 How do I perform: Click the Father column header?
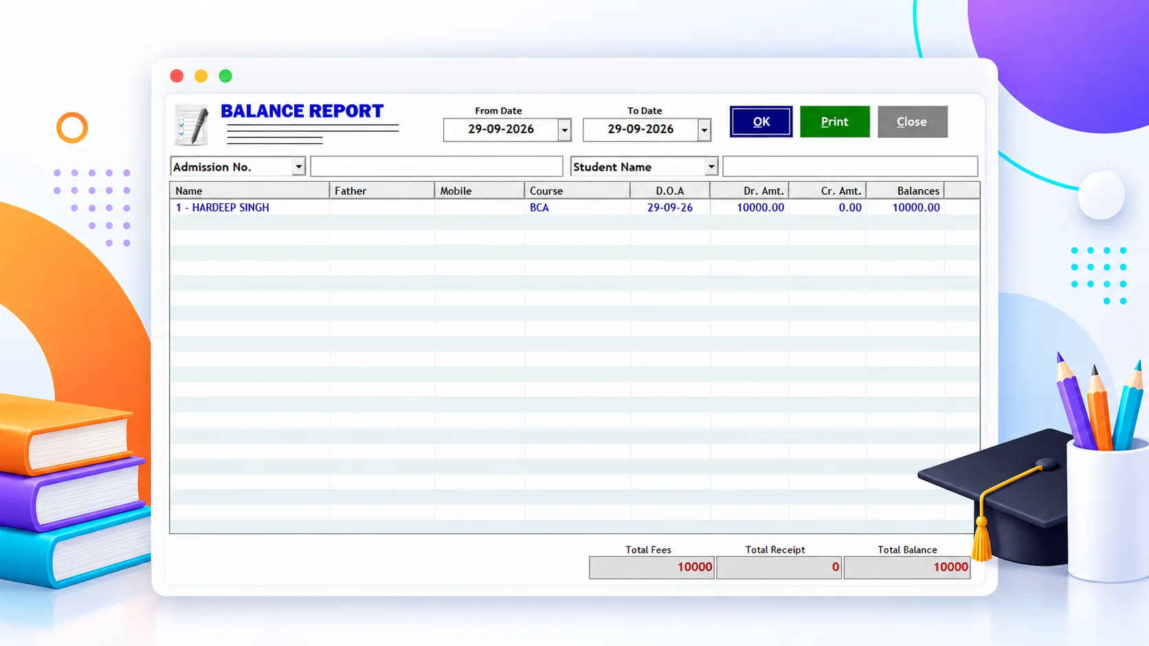coord(382,191)
